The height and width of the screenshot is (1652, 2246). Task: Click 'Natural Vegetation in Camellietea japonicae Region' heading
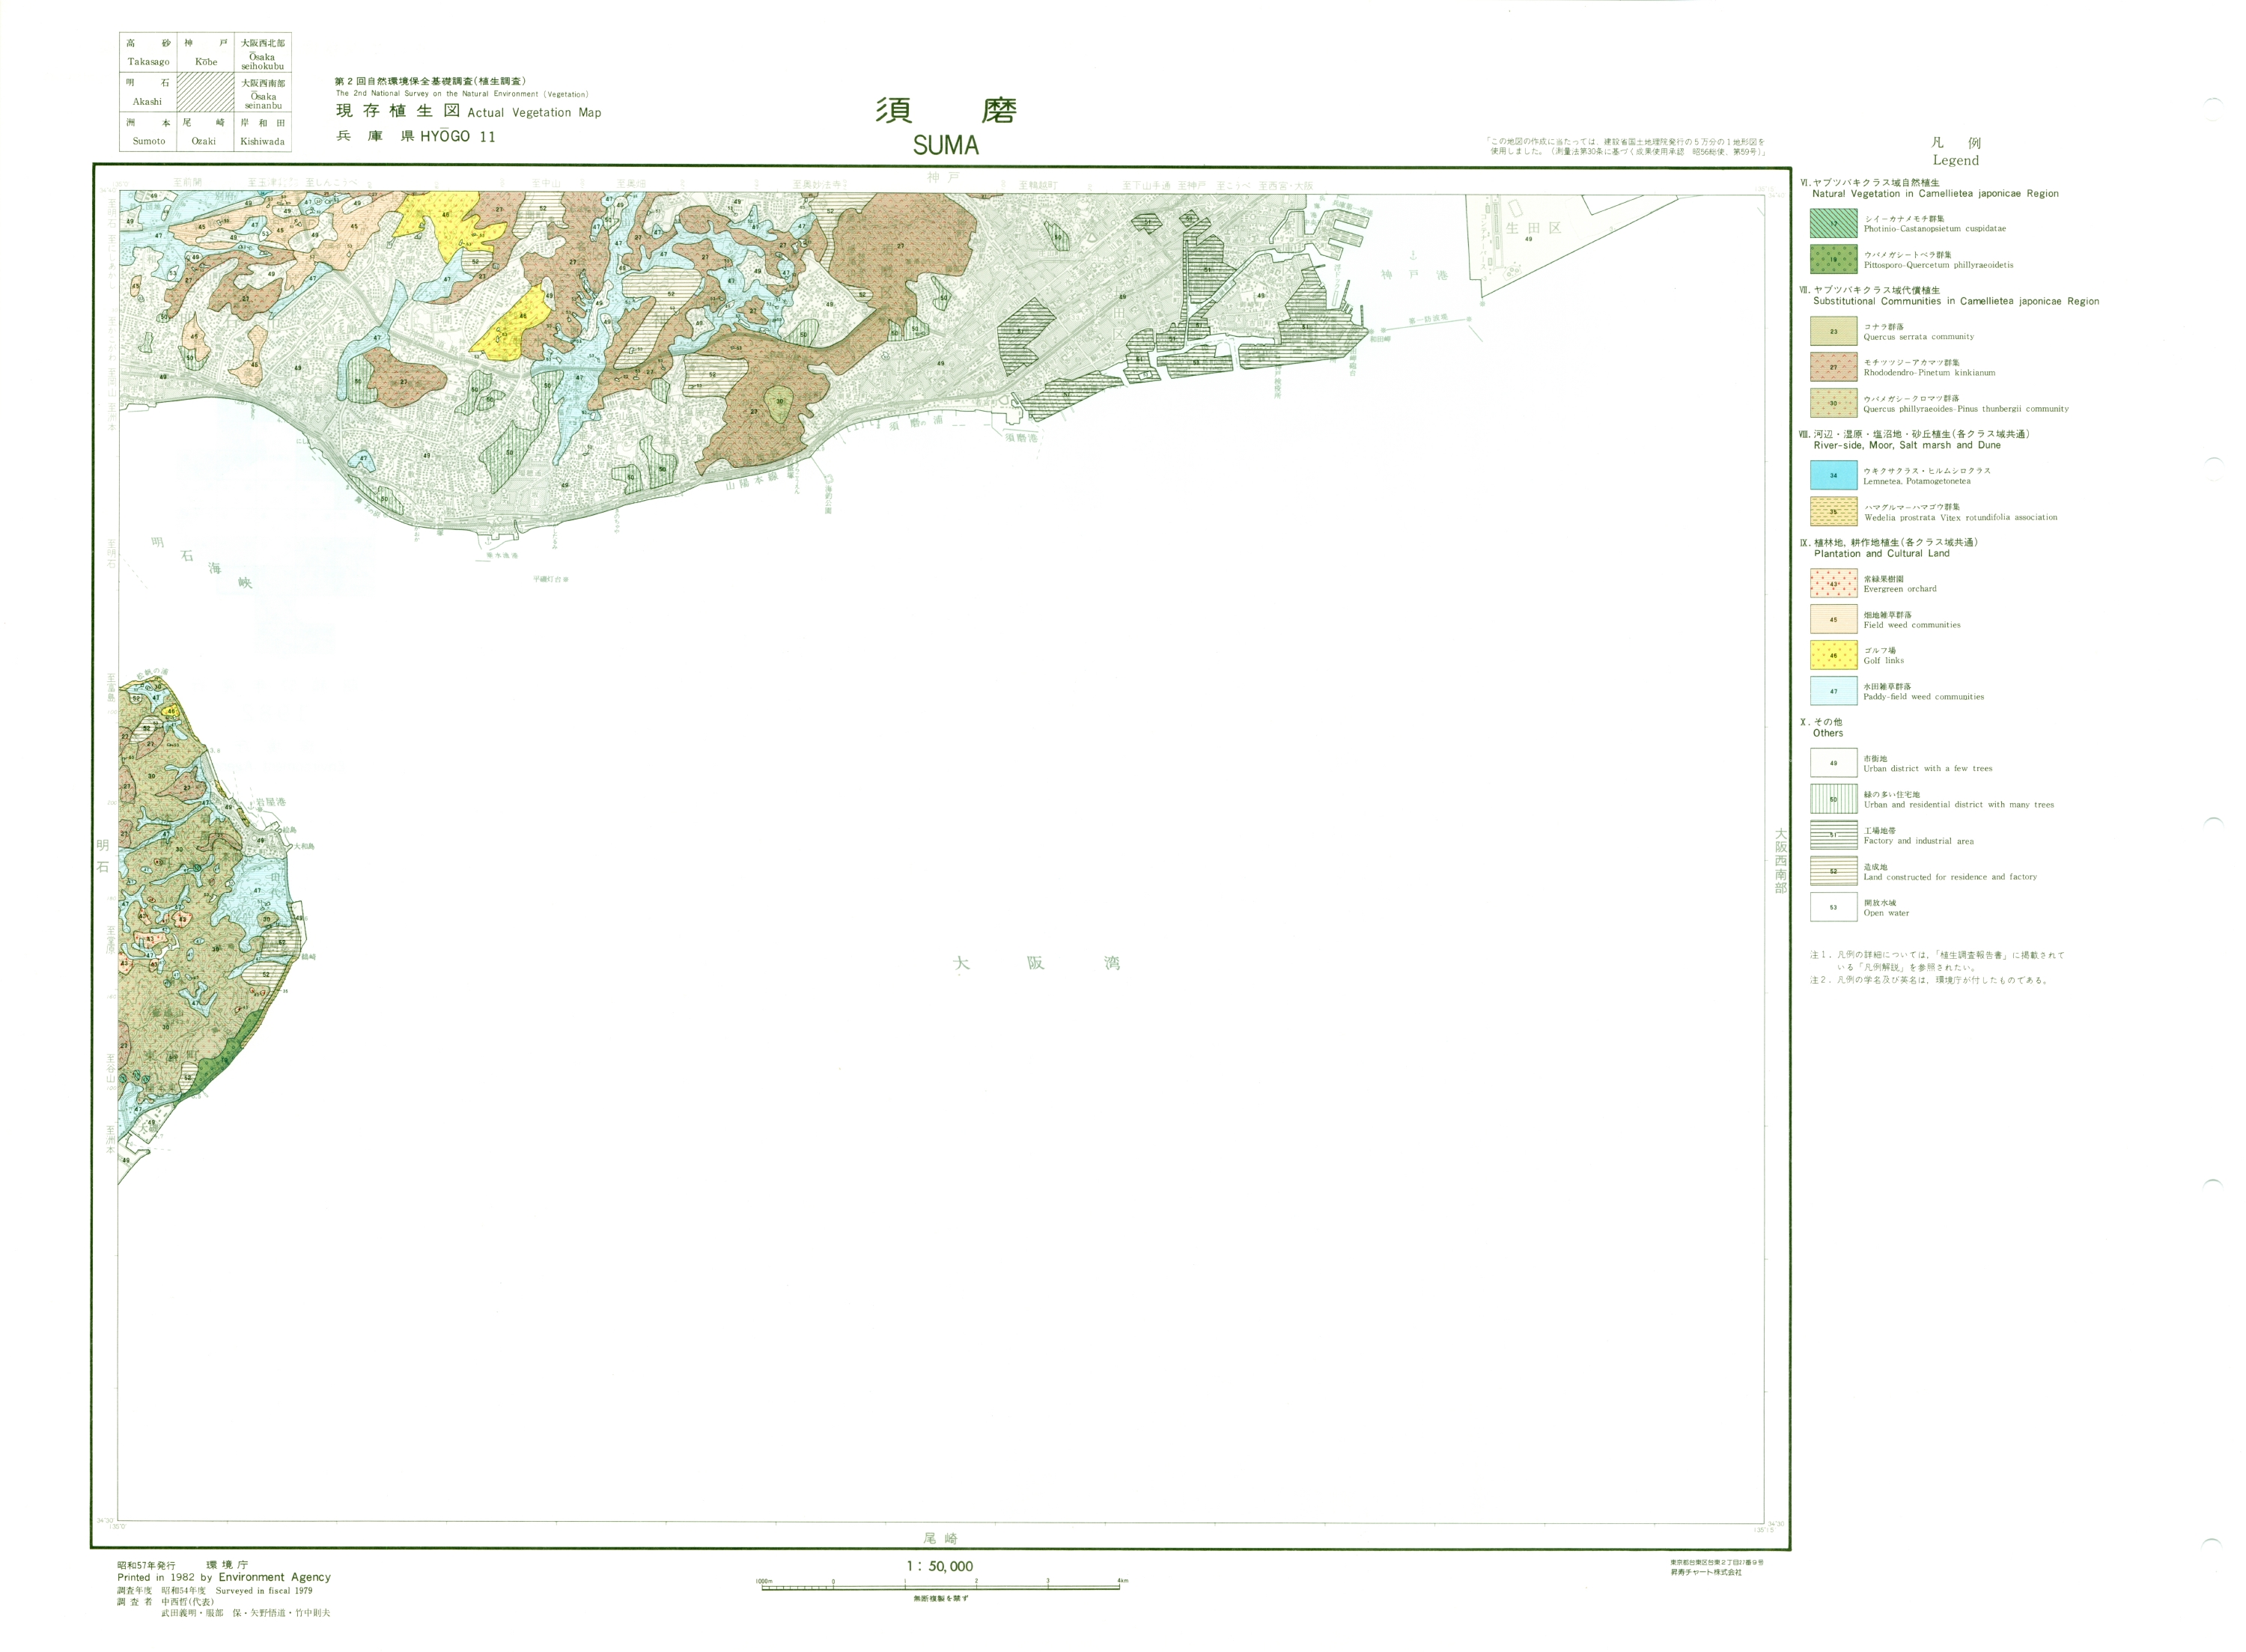[x=1935, y=194]
